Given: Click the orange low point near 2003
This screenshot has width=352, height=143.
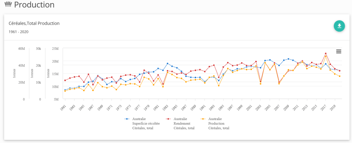Looking at the screenshot, I should (x=260, y=84).
